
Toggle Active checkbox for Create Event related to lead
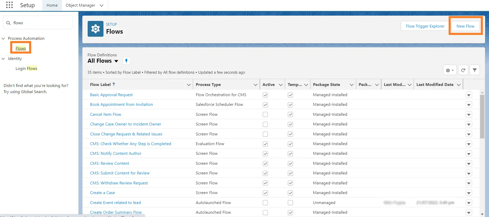point(265,203)
